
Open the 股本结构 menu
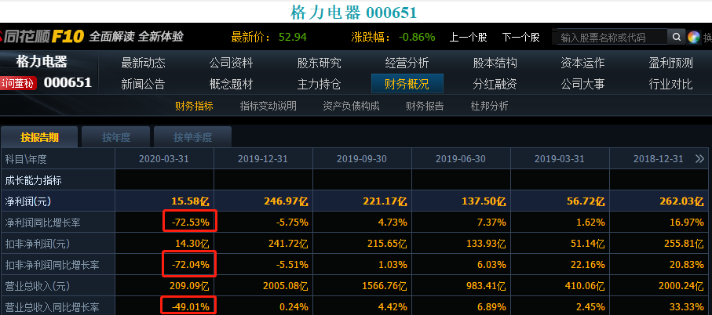(495, 63)
